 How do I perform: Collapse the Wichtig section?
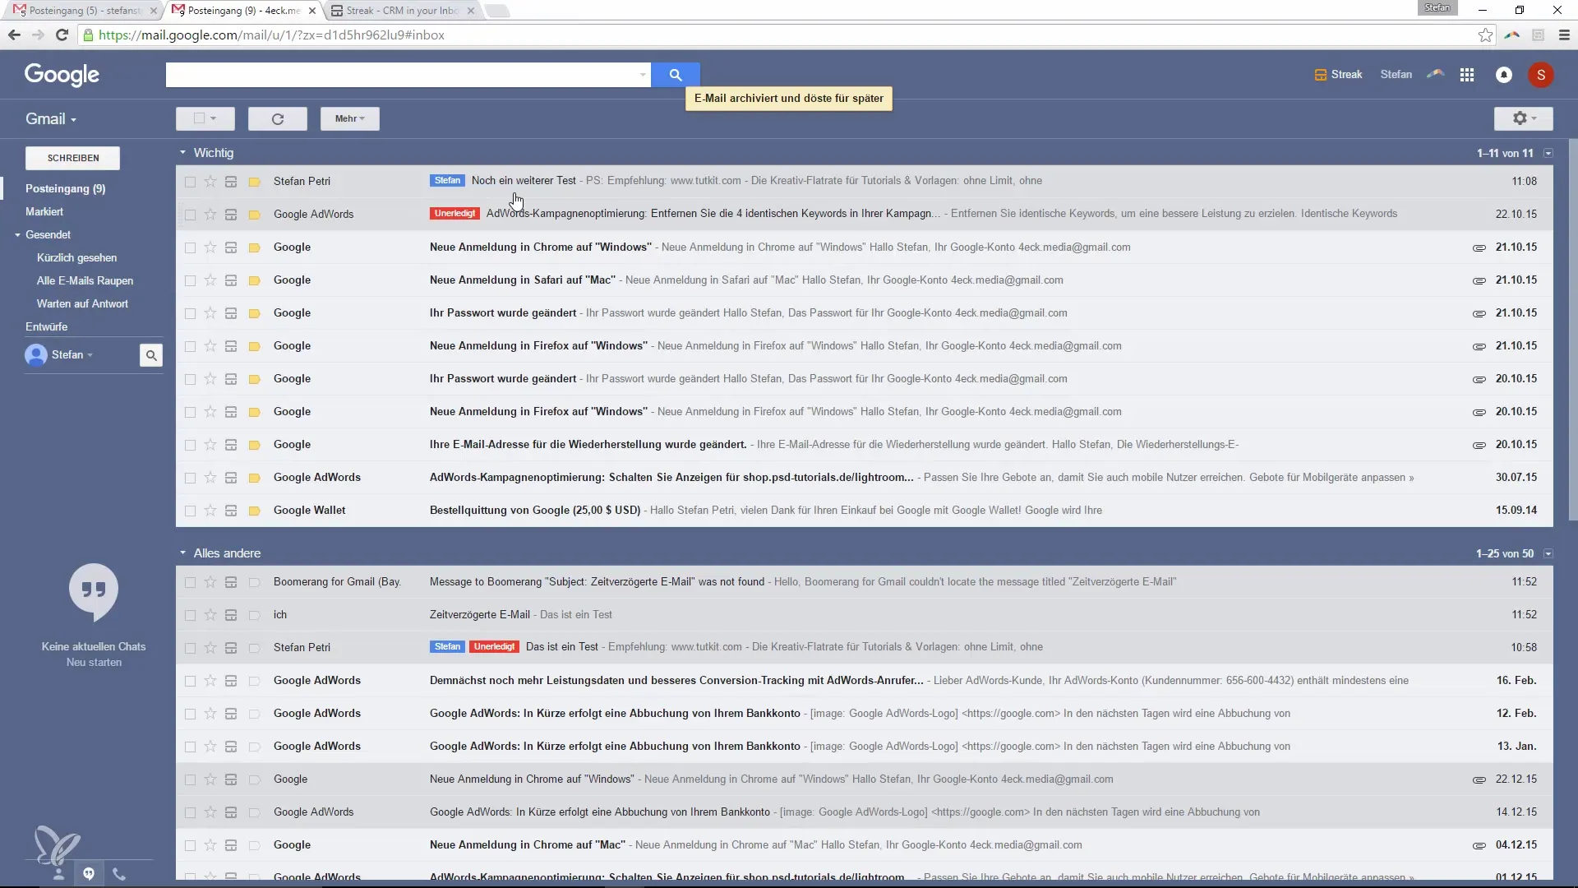pos(182,153)
